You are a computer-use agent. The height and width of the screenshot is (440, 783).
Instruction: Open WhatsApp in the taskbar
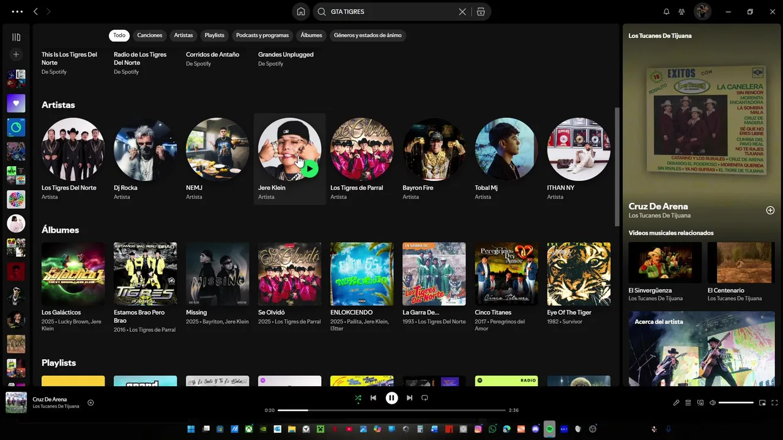click(x=492, y=429)
